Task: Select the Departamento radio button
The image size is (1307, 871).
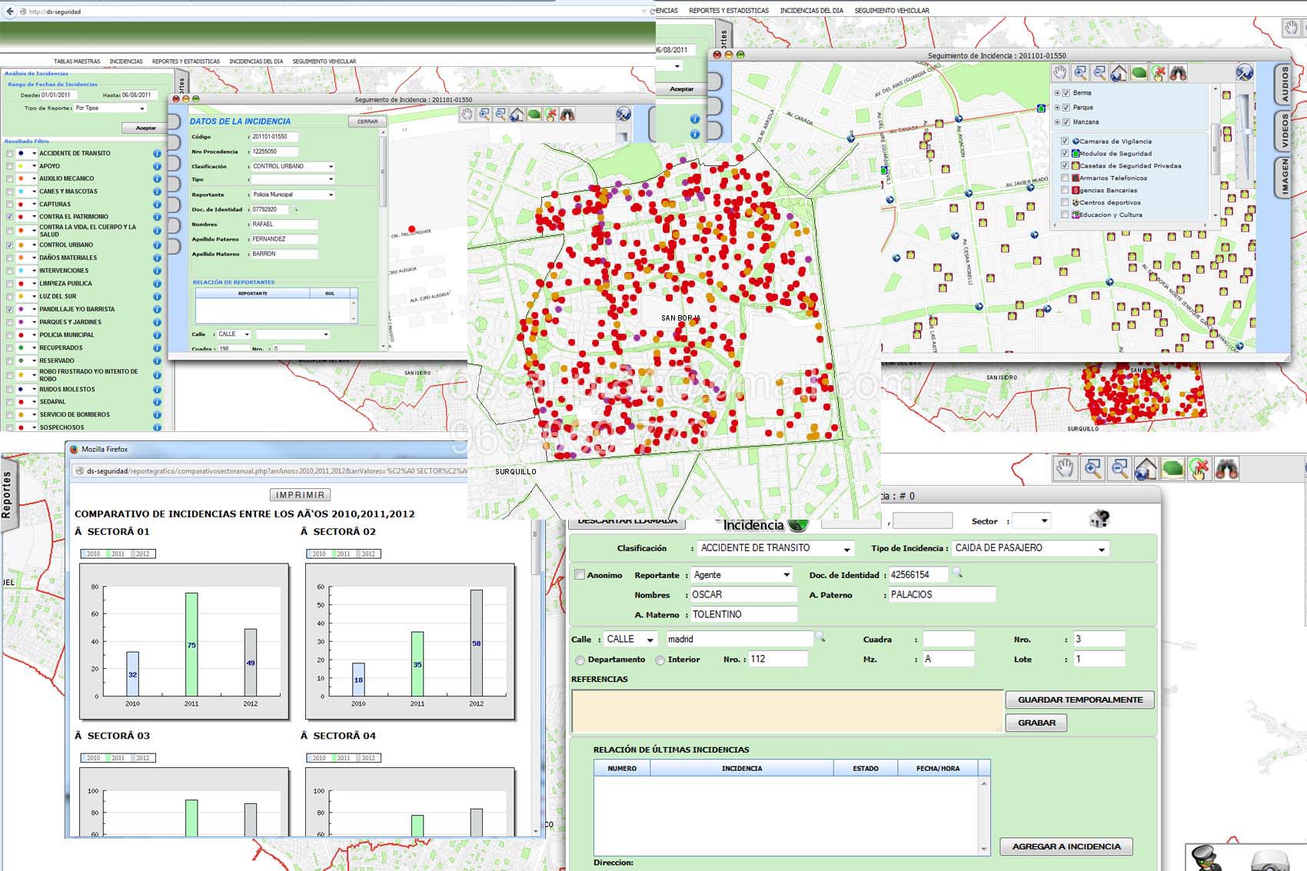Action: 580,660
